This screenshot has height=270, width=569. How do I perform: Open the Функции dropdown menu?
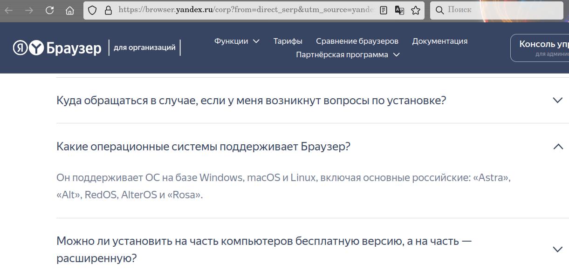coord(237,41)
